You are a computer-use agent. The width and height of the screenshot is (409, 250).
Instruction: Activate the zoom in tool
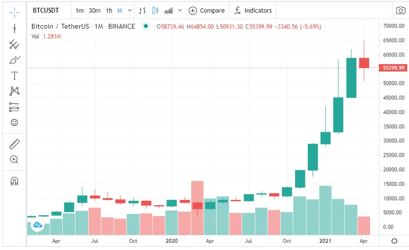14,160
